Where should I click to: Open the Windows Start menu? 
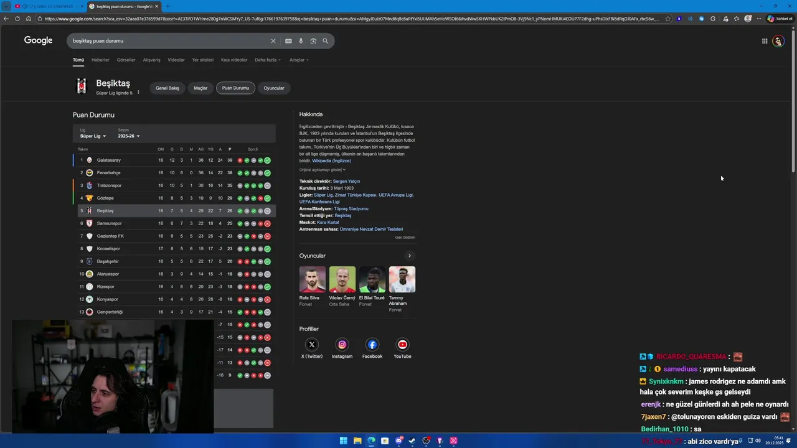[343, 441]
